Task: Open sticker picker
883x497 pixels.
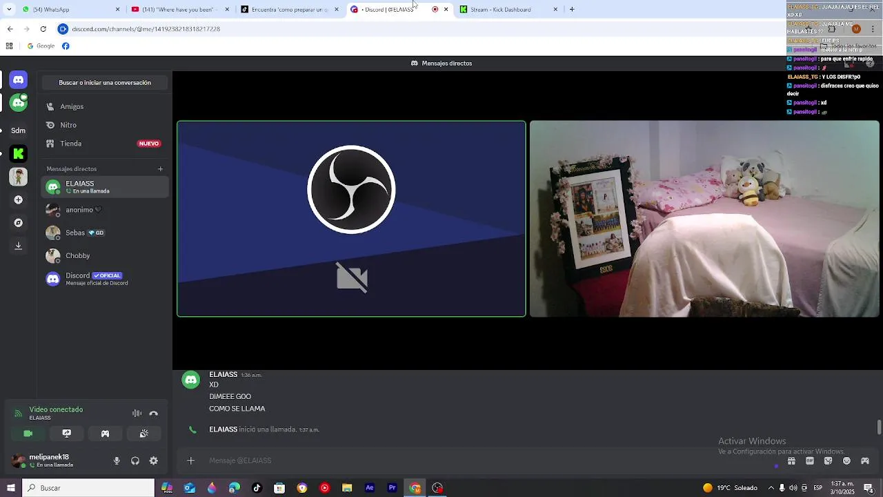Action: tap(829, 461)
